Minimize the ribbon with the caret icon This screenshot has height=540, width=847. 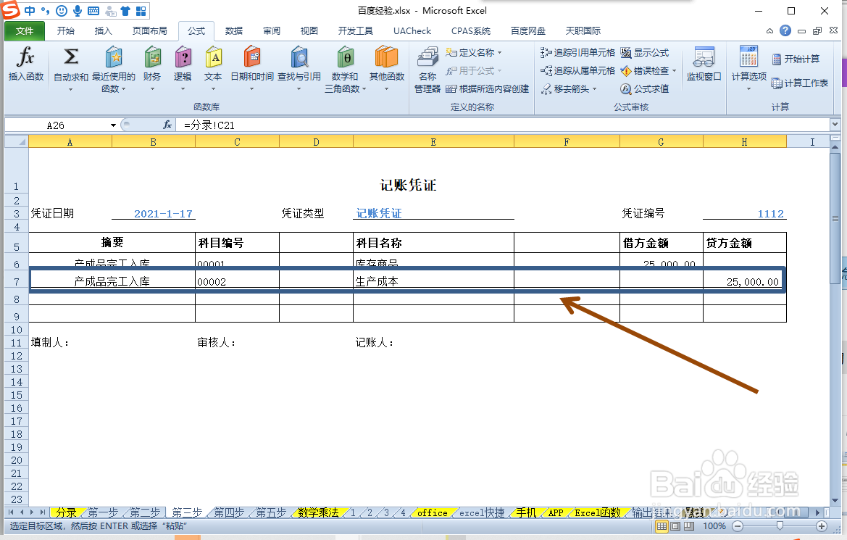tap(769, 31)
